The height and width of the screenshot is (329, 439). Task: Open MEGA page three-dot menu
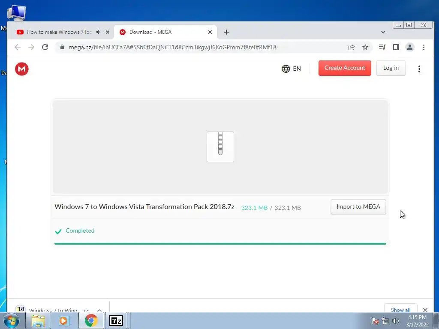419,69
